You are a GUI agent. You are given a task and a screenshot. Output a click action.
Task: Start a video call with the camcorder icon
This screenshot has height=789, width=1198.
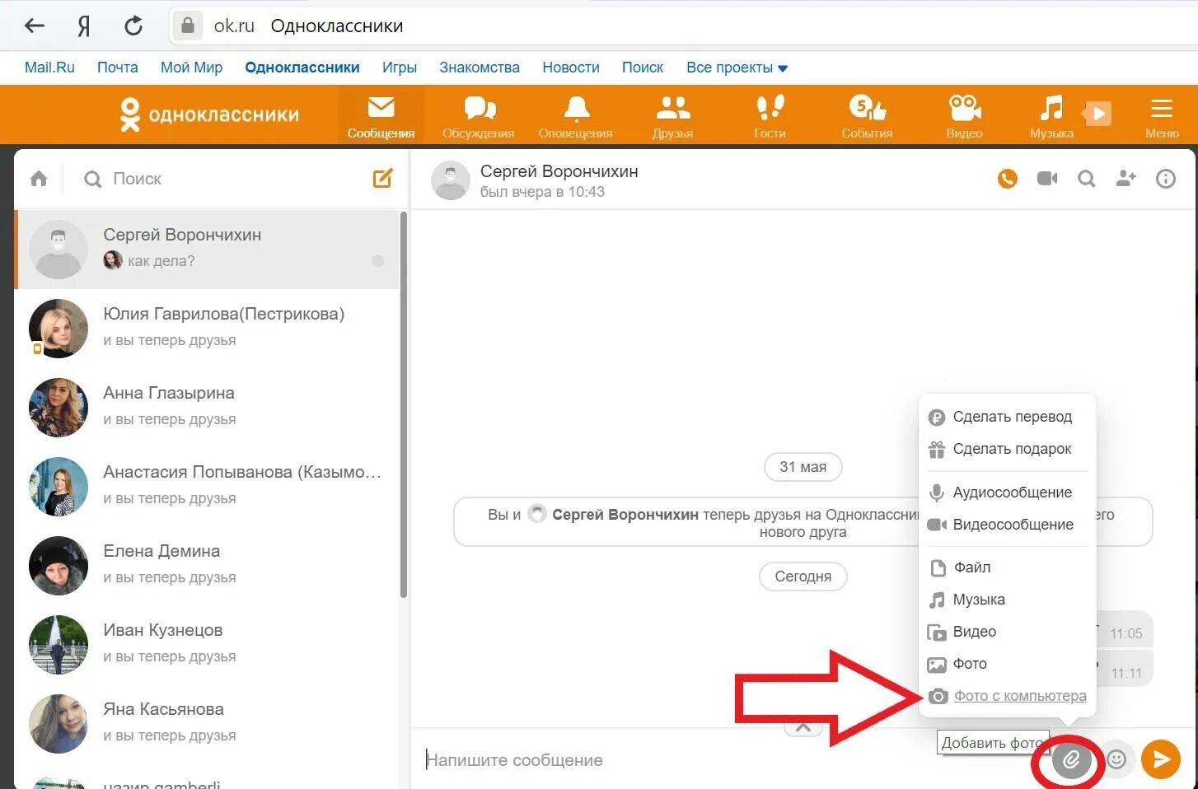[x=1047, y=179]
